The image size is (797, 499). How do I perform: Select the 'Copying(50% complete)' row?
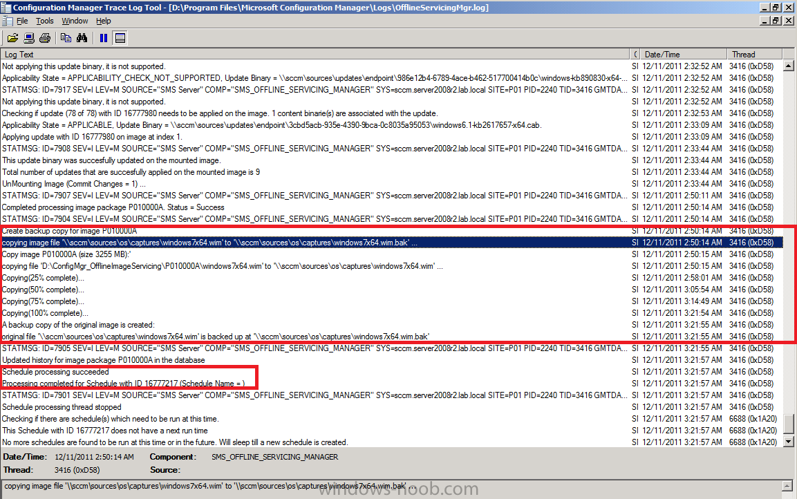coord(391,290)
